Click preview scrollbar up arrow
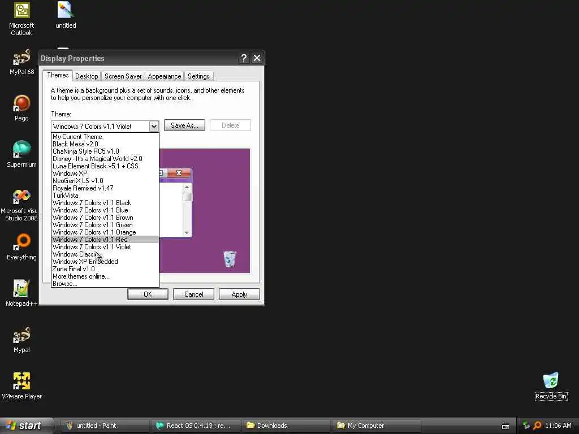Image resolution: width=579 pixels, height=434 pixels. pyautogui.click(x=187, y=188)
